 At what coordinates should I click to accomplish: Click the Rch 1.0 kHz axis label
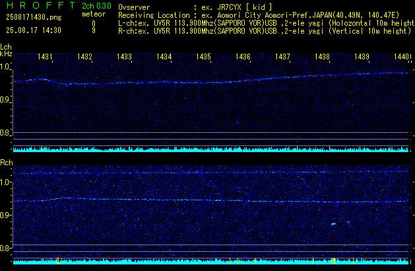5,182
